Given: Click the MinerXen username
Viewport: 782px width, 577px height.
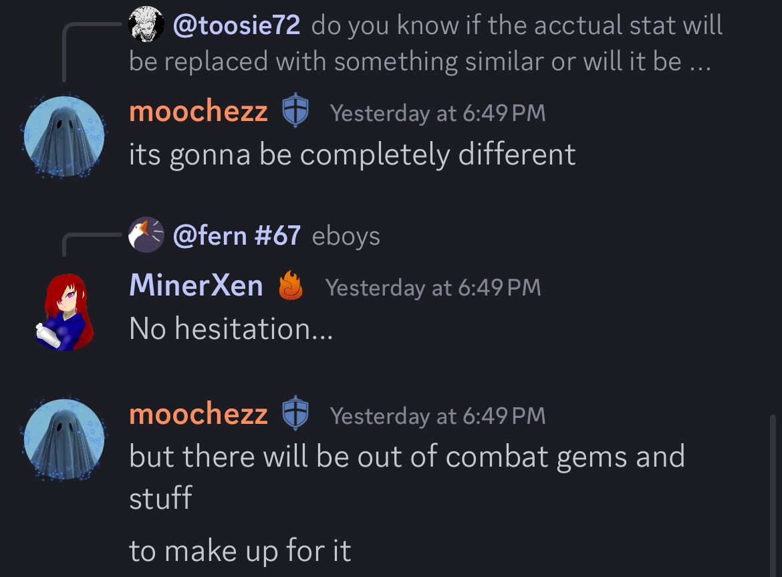Looking at the screenshot, I should [x=196, y=286].
